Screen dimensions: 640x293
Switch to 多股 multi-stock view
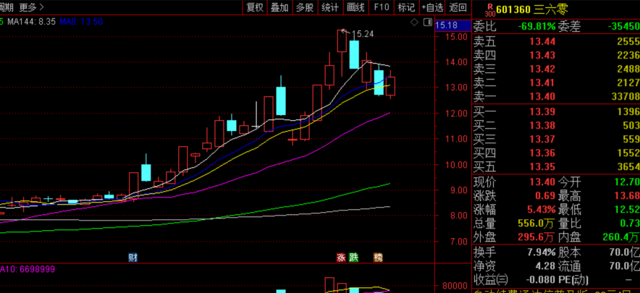[x=305, y=8]
